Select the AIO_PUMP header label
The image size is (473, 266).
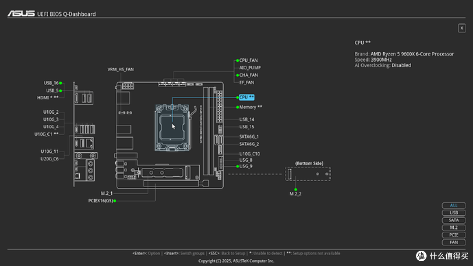click(250, 68)
